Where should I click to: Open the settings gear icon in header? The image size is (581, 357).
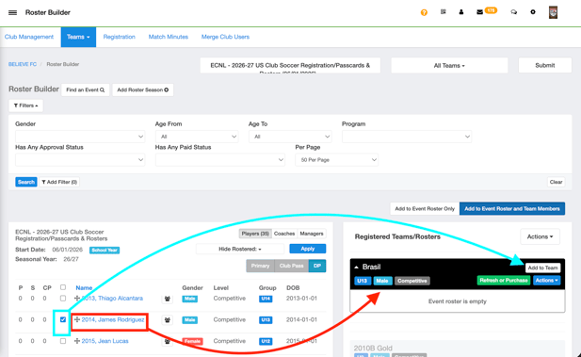[533, 12]
